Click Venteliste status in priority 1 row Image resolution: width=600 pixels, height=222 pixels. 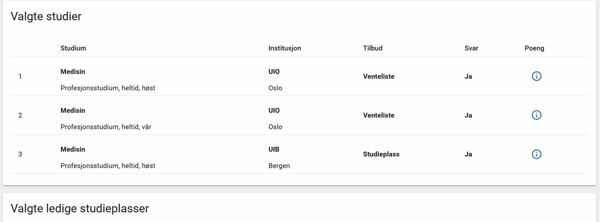[379, 77]
